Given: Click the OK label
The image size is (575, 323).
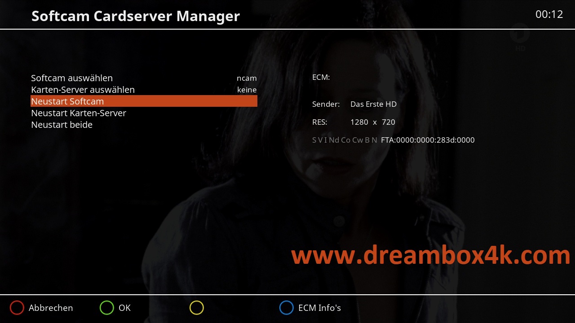Looking at the screenshot, I should 124,308.
